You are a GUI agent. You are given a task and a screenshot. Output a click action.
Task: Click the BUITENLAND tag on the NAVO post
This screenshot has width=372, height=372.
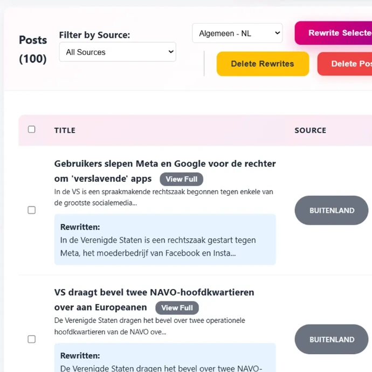332,339
